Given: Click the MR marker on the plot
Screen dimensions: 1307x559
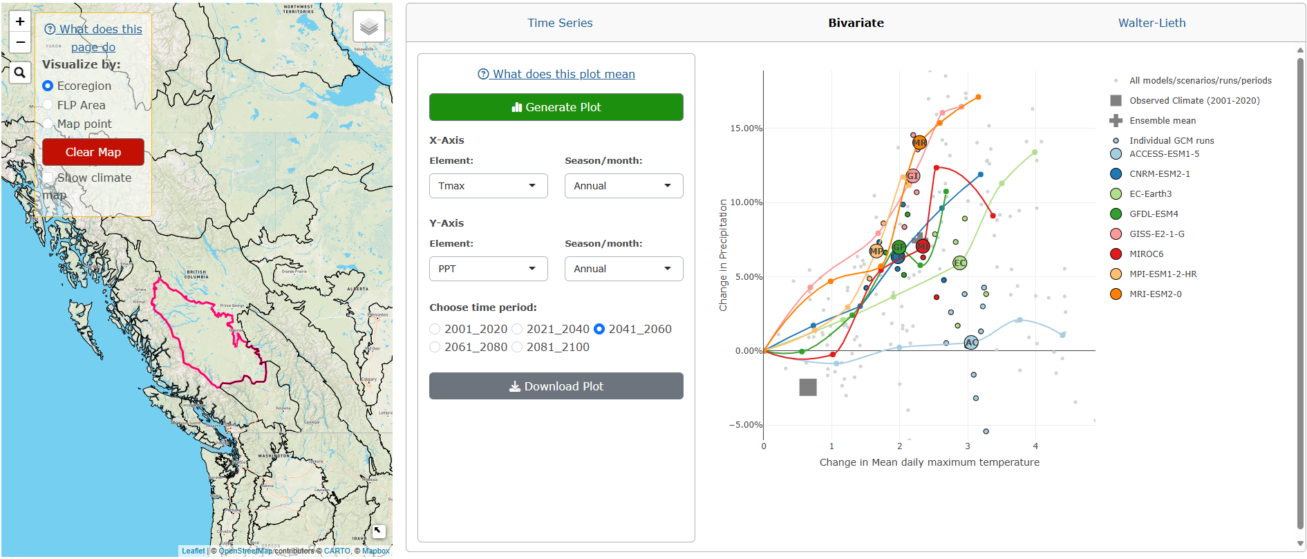Looking at the screenshot, I should [919, 142].
